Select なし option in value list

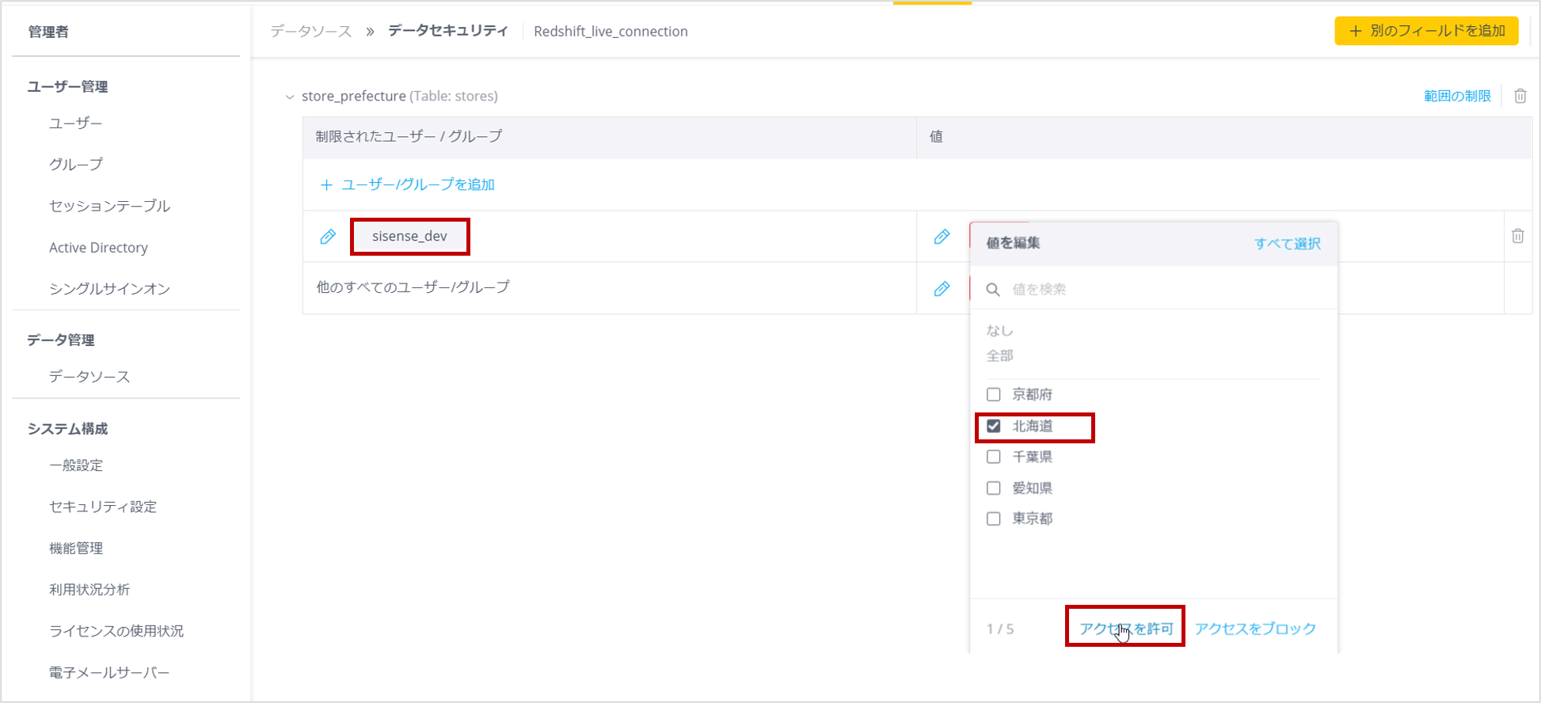point(999,331)
